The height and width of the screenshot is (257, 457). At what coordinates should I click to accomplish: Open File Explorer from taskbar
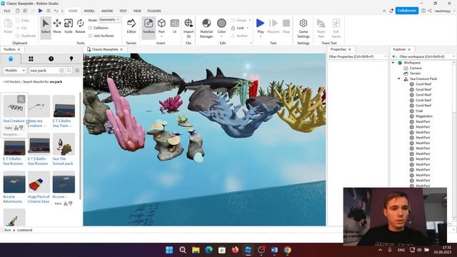196,250
